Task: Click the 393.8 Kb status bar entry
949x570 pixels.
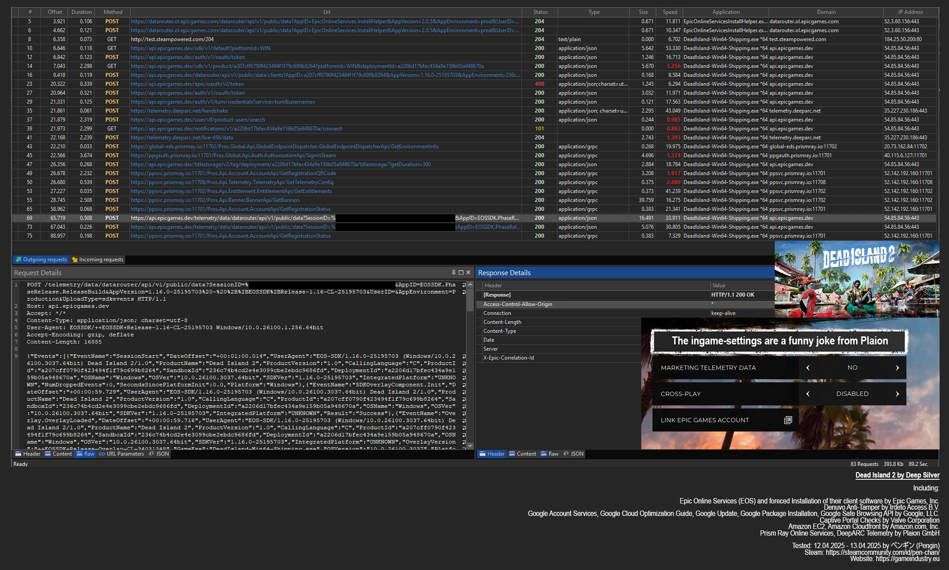Action: coord(893,464)
